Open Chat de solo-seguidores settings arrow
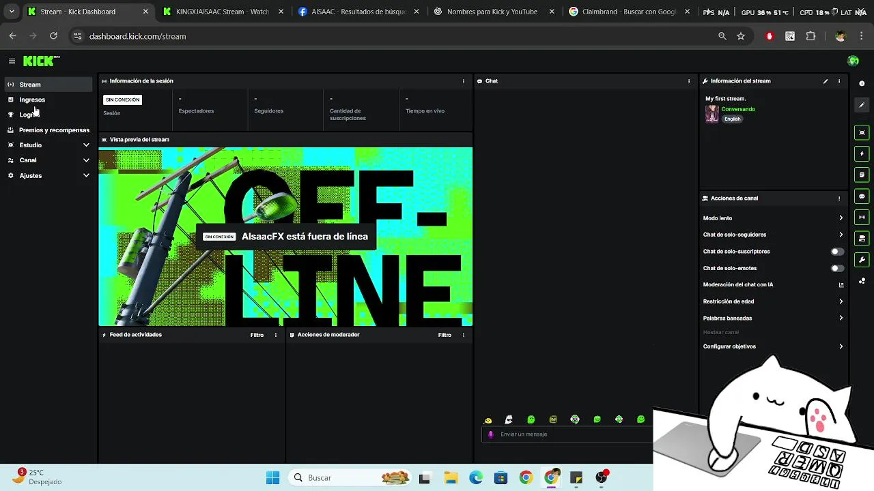This screenshot has width=874, height=491. (x=841, y=235)
